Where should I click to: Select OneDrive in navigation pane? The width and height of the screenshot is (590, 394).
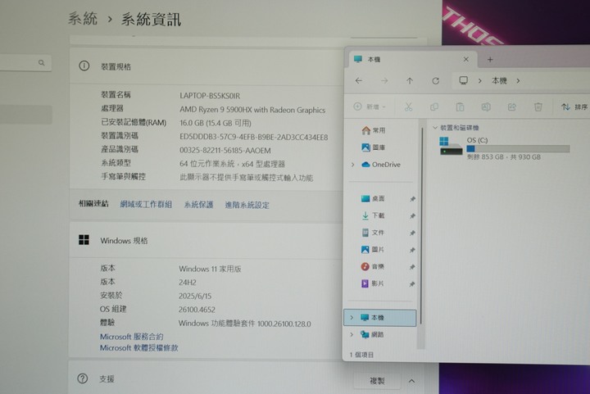tap(381, 165)
